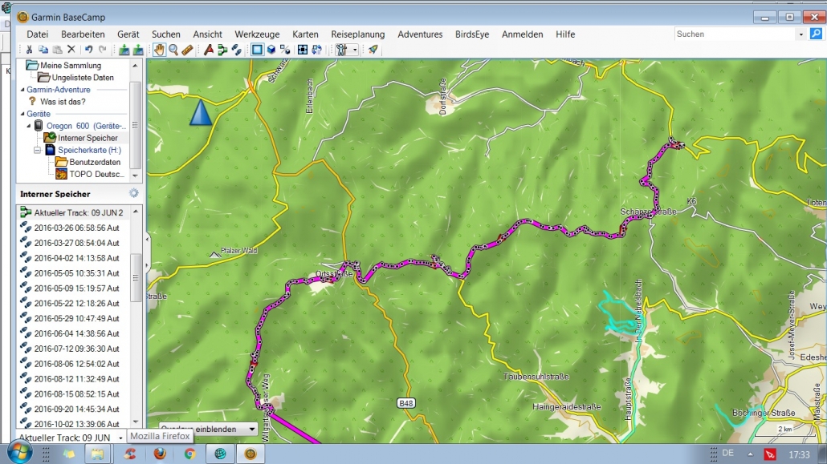Click track list scrollbar down arrow
Viewport: 827px width, 464px height.
[136, 422]
